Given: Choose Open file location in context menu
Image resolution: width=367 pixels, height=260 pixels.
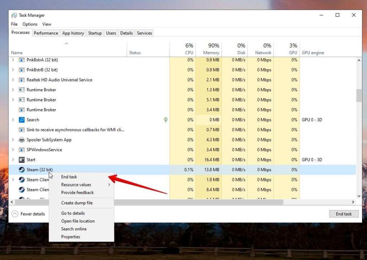Looking at the screenshot, I should 78,221.
